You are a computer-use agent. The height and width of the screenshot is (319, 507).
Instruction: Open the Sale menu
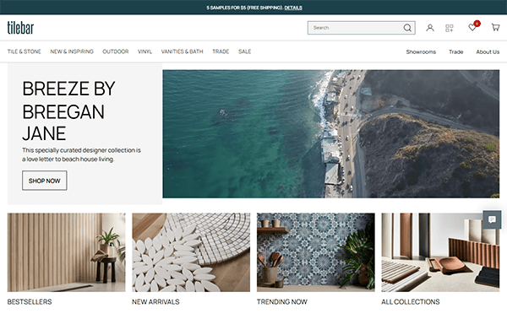click(x=245, y=51)
